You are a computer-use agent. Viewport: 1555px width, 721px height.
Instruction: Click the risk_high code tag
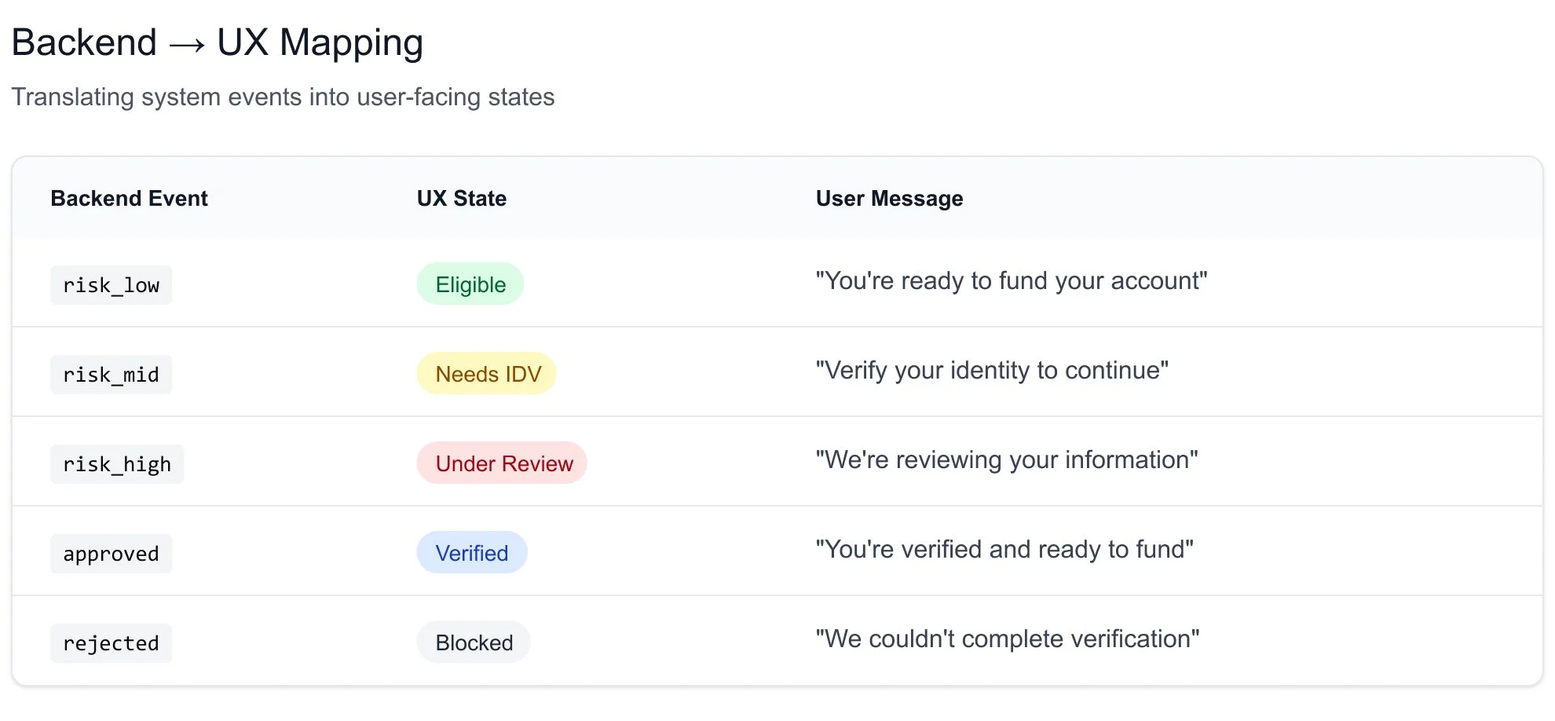[x=117, y=464]
